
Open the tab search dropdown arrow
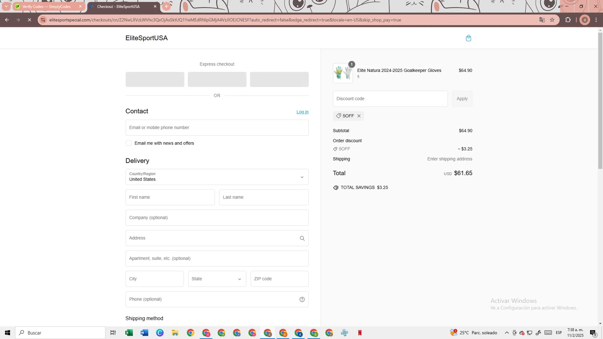click(6, 6)
